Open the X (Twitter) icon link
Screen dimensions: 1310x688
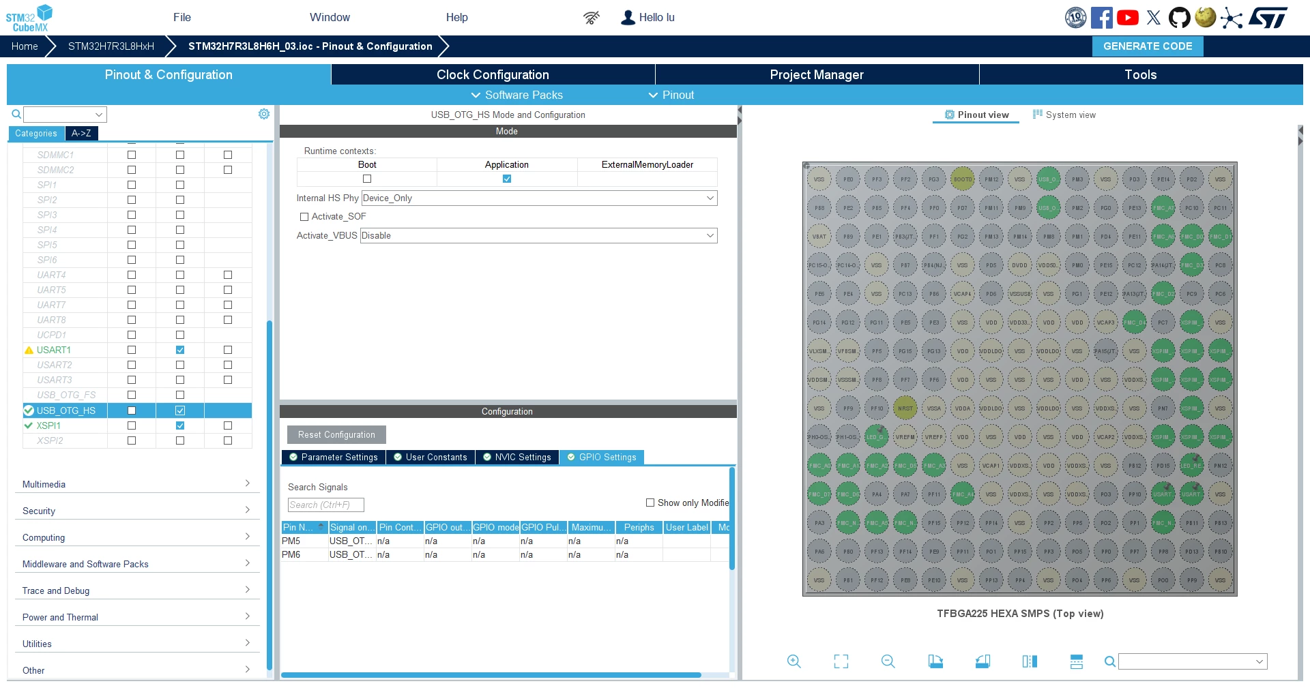pos(1154,18)
